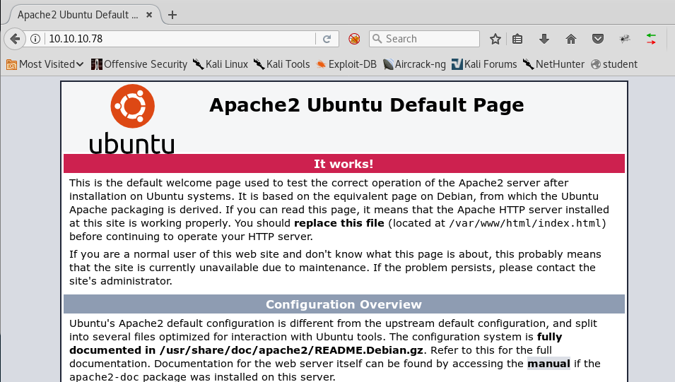Go to the home page
Viewport: 675px width, 382px height.
571,39
